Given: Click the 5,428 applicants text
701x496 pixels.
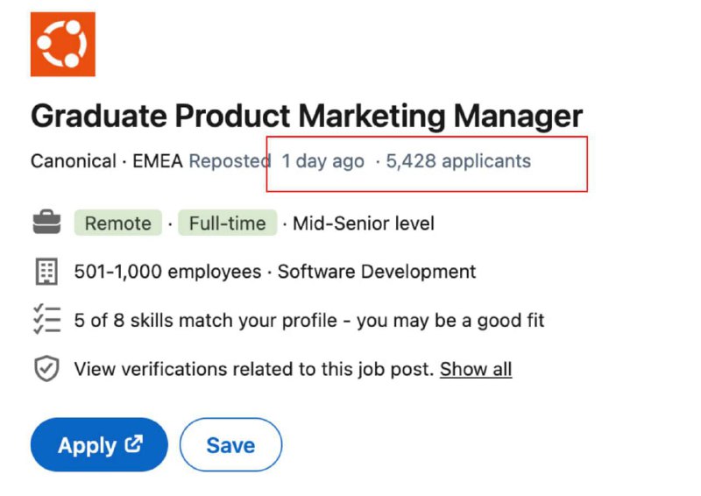Looking at the screenshot, I should [458, 161].
